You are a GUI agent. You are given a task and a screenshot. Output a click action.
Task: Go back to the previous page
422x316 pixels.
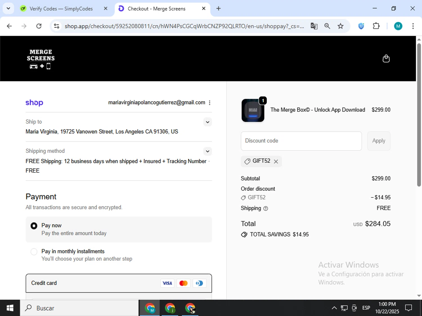click(9, 26)
